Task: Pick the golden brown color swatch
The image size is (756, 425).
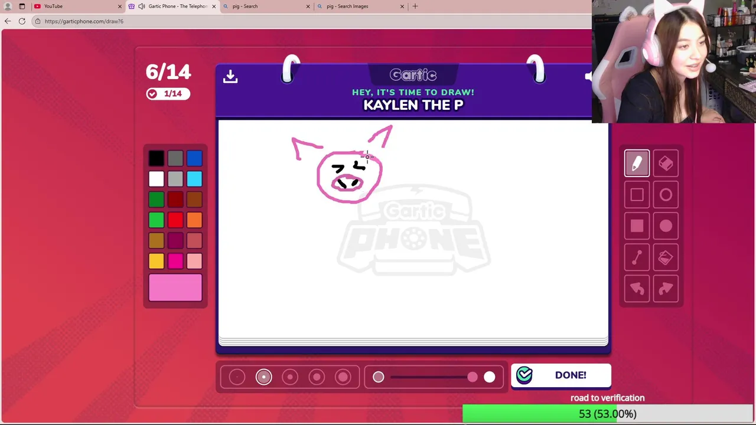Action: (157, 241)
